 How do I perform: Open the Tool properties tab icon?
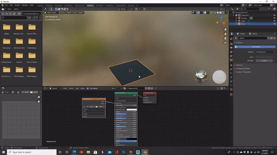pos(231,39)
